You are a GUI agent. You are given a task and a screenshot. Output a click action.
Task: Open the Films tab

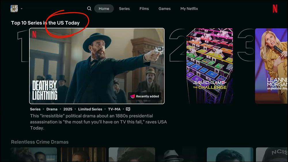coord(144,8)
